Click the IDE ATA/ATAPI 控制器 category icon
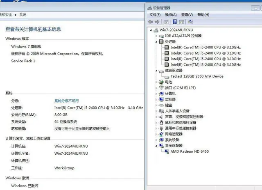This screenshot has height=190, width=262. (x=161, y=36)
